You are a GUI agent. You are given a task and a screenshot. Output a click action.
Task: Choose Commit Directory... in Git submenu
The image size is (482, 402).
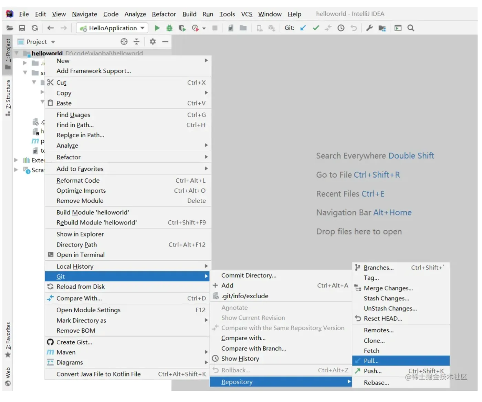pos(281,275)
